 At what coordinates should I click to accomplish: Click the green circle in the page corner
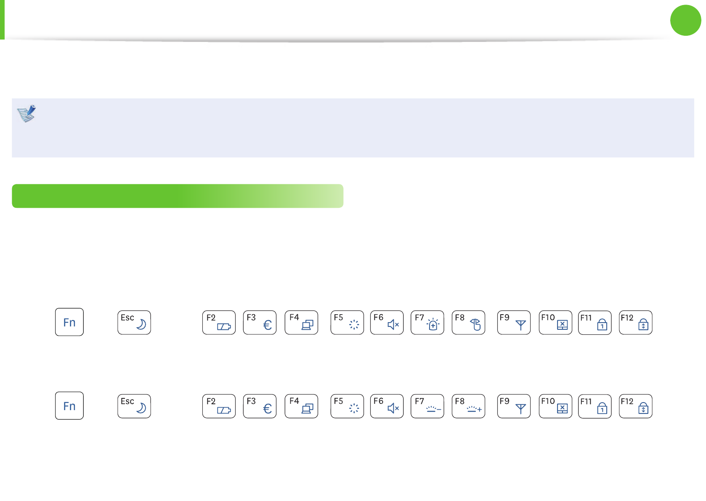click(685, 20)
